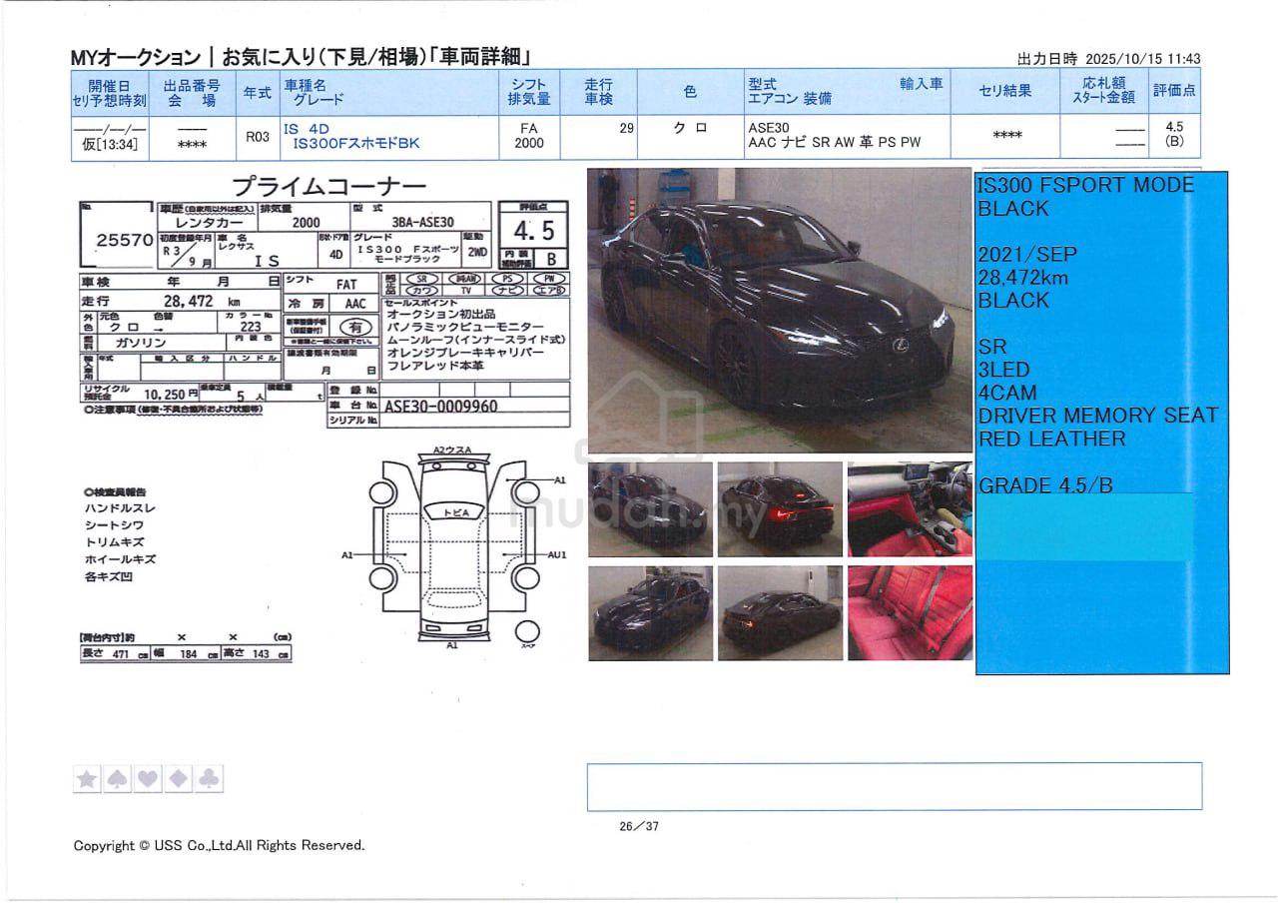The height and width of the screenshot is (903, 1278).
Task: Click the club mark icon
Action: click(x=210, y=779)
